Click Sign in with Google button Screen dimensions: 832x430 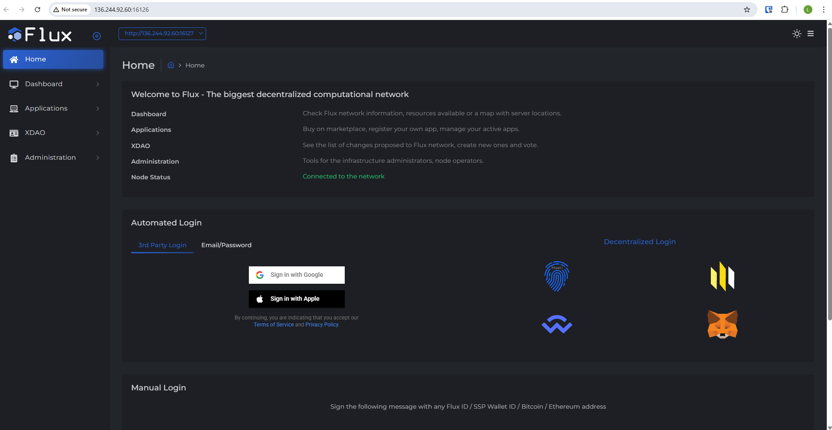(296, 275)
